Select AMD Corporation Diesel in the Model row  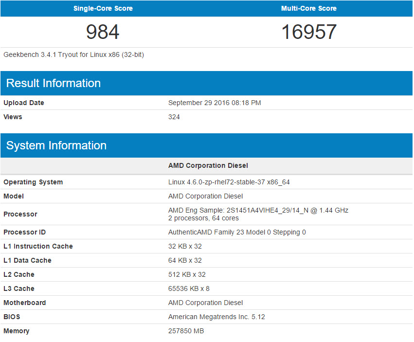[205, 196]
